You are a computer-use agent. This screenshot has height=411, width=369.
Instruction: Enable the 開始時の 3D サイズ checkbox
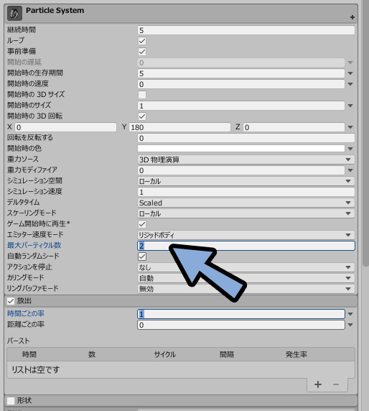point(142,95)
